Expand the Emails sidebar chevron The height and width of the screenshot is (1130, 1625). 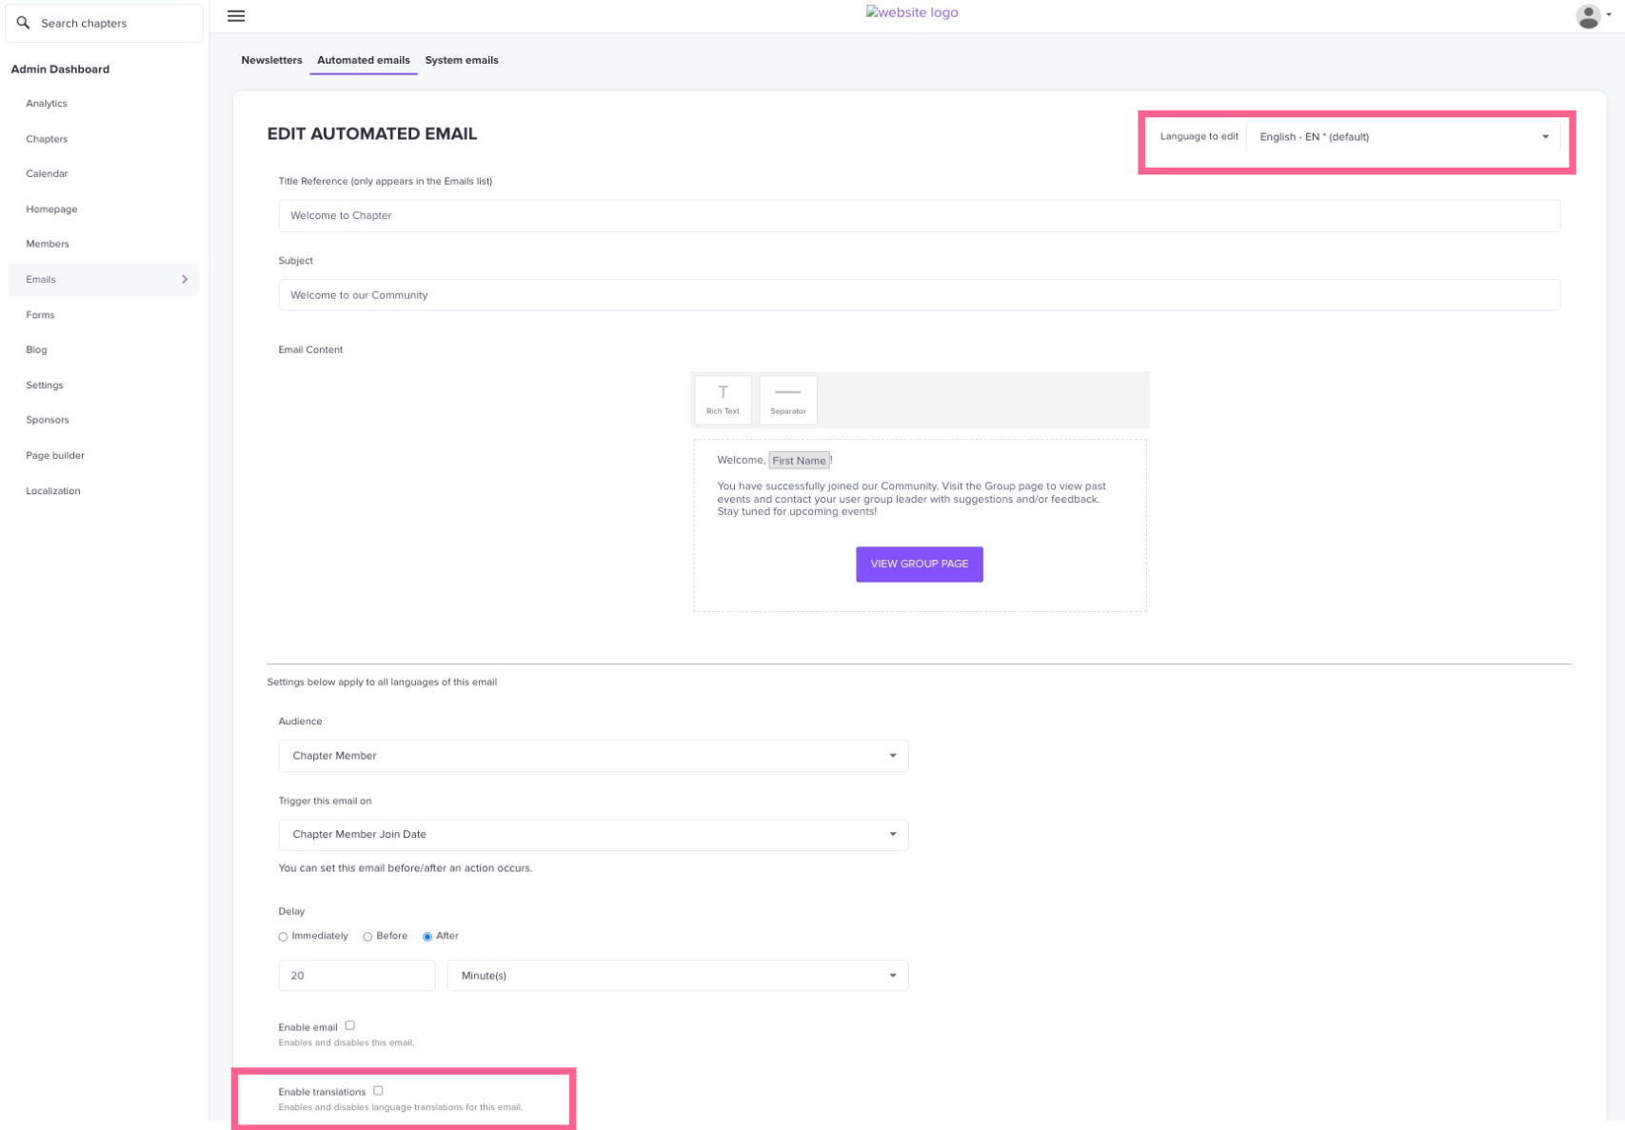[x=185, y=279]
